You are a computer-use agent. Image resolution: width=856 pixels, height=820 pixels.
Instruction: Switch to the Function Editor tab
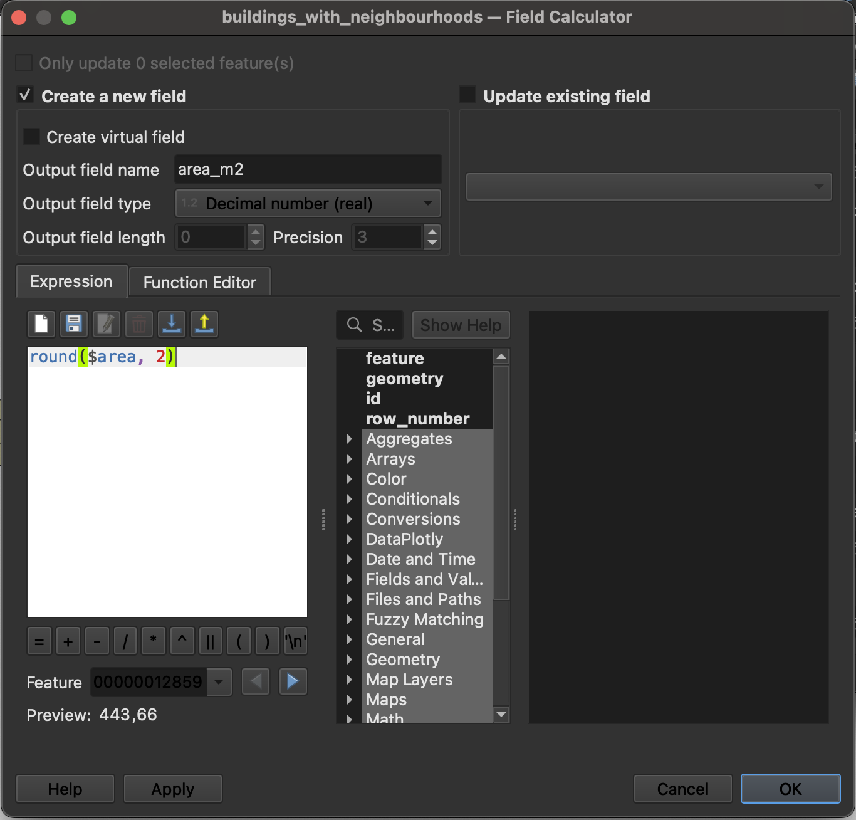coord(199,283)
